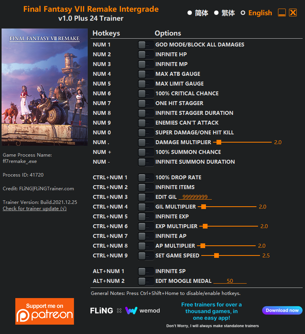Select Simplified Chinese language radio button

point(189,13)
